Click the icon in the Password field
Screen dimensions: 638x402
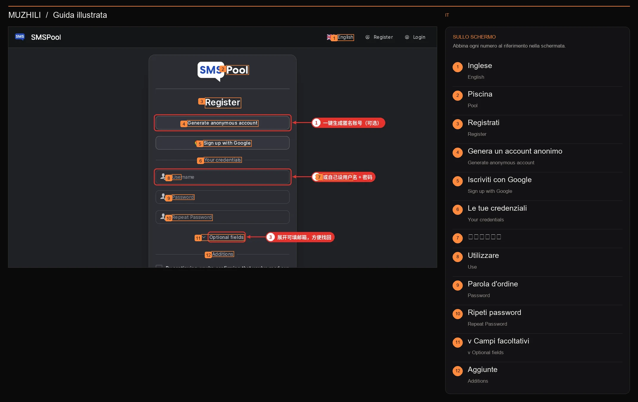[x=163, y=196]
